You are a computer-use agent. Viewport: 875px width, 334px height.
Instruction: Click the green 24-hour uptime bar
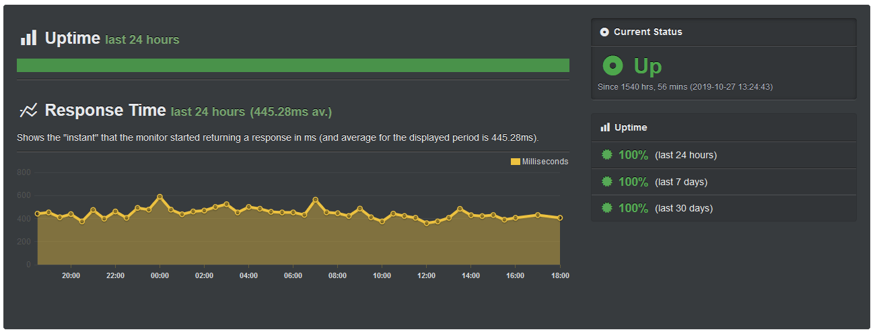tap(293, 65)
